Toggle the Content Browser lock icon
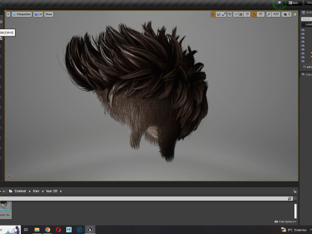312x234 pixels. (x=294, y=191)
